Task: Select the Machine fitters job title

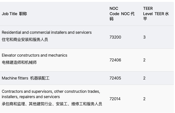Action: pos(15,78)
